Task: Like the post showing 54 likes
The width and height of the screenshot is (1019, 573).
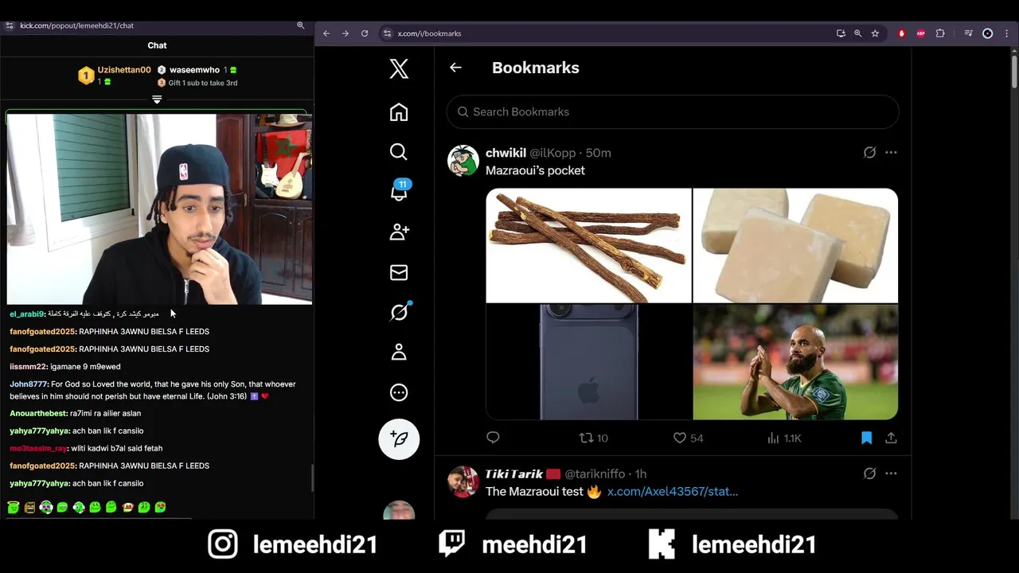Action: [x=688, y=438]
